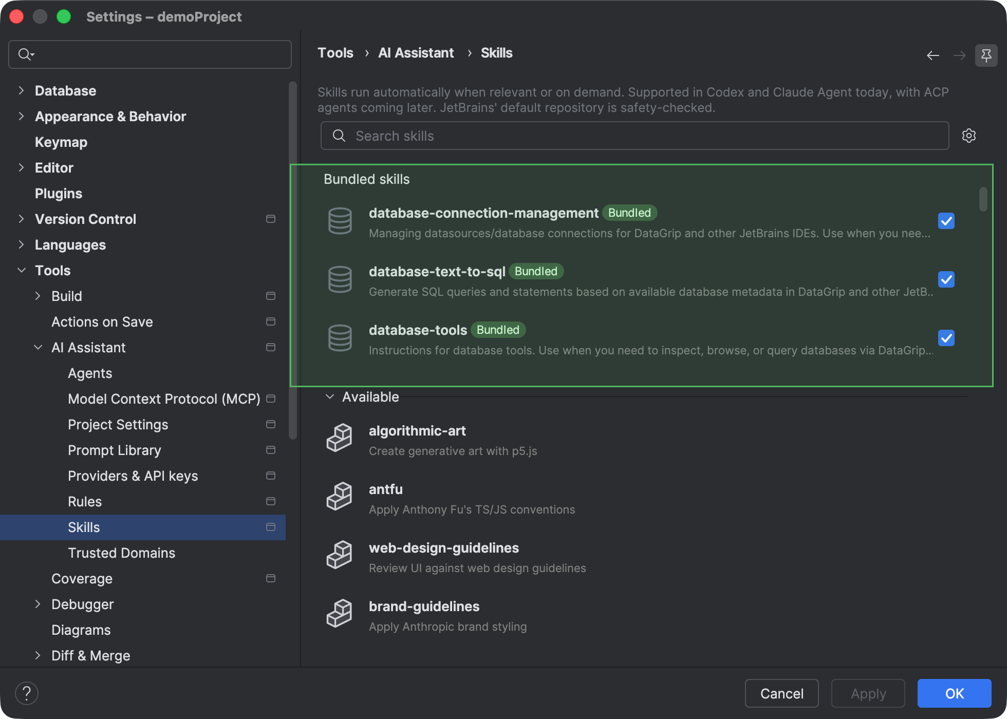The height and width of the screenshot is (719, 1007).
Task: Select Providers & API keys item
Action: coord(133,476)
